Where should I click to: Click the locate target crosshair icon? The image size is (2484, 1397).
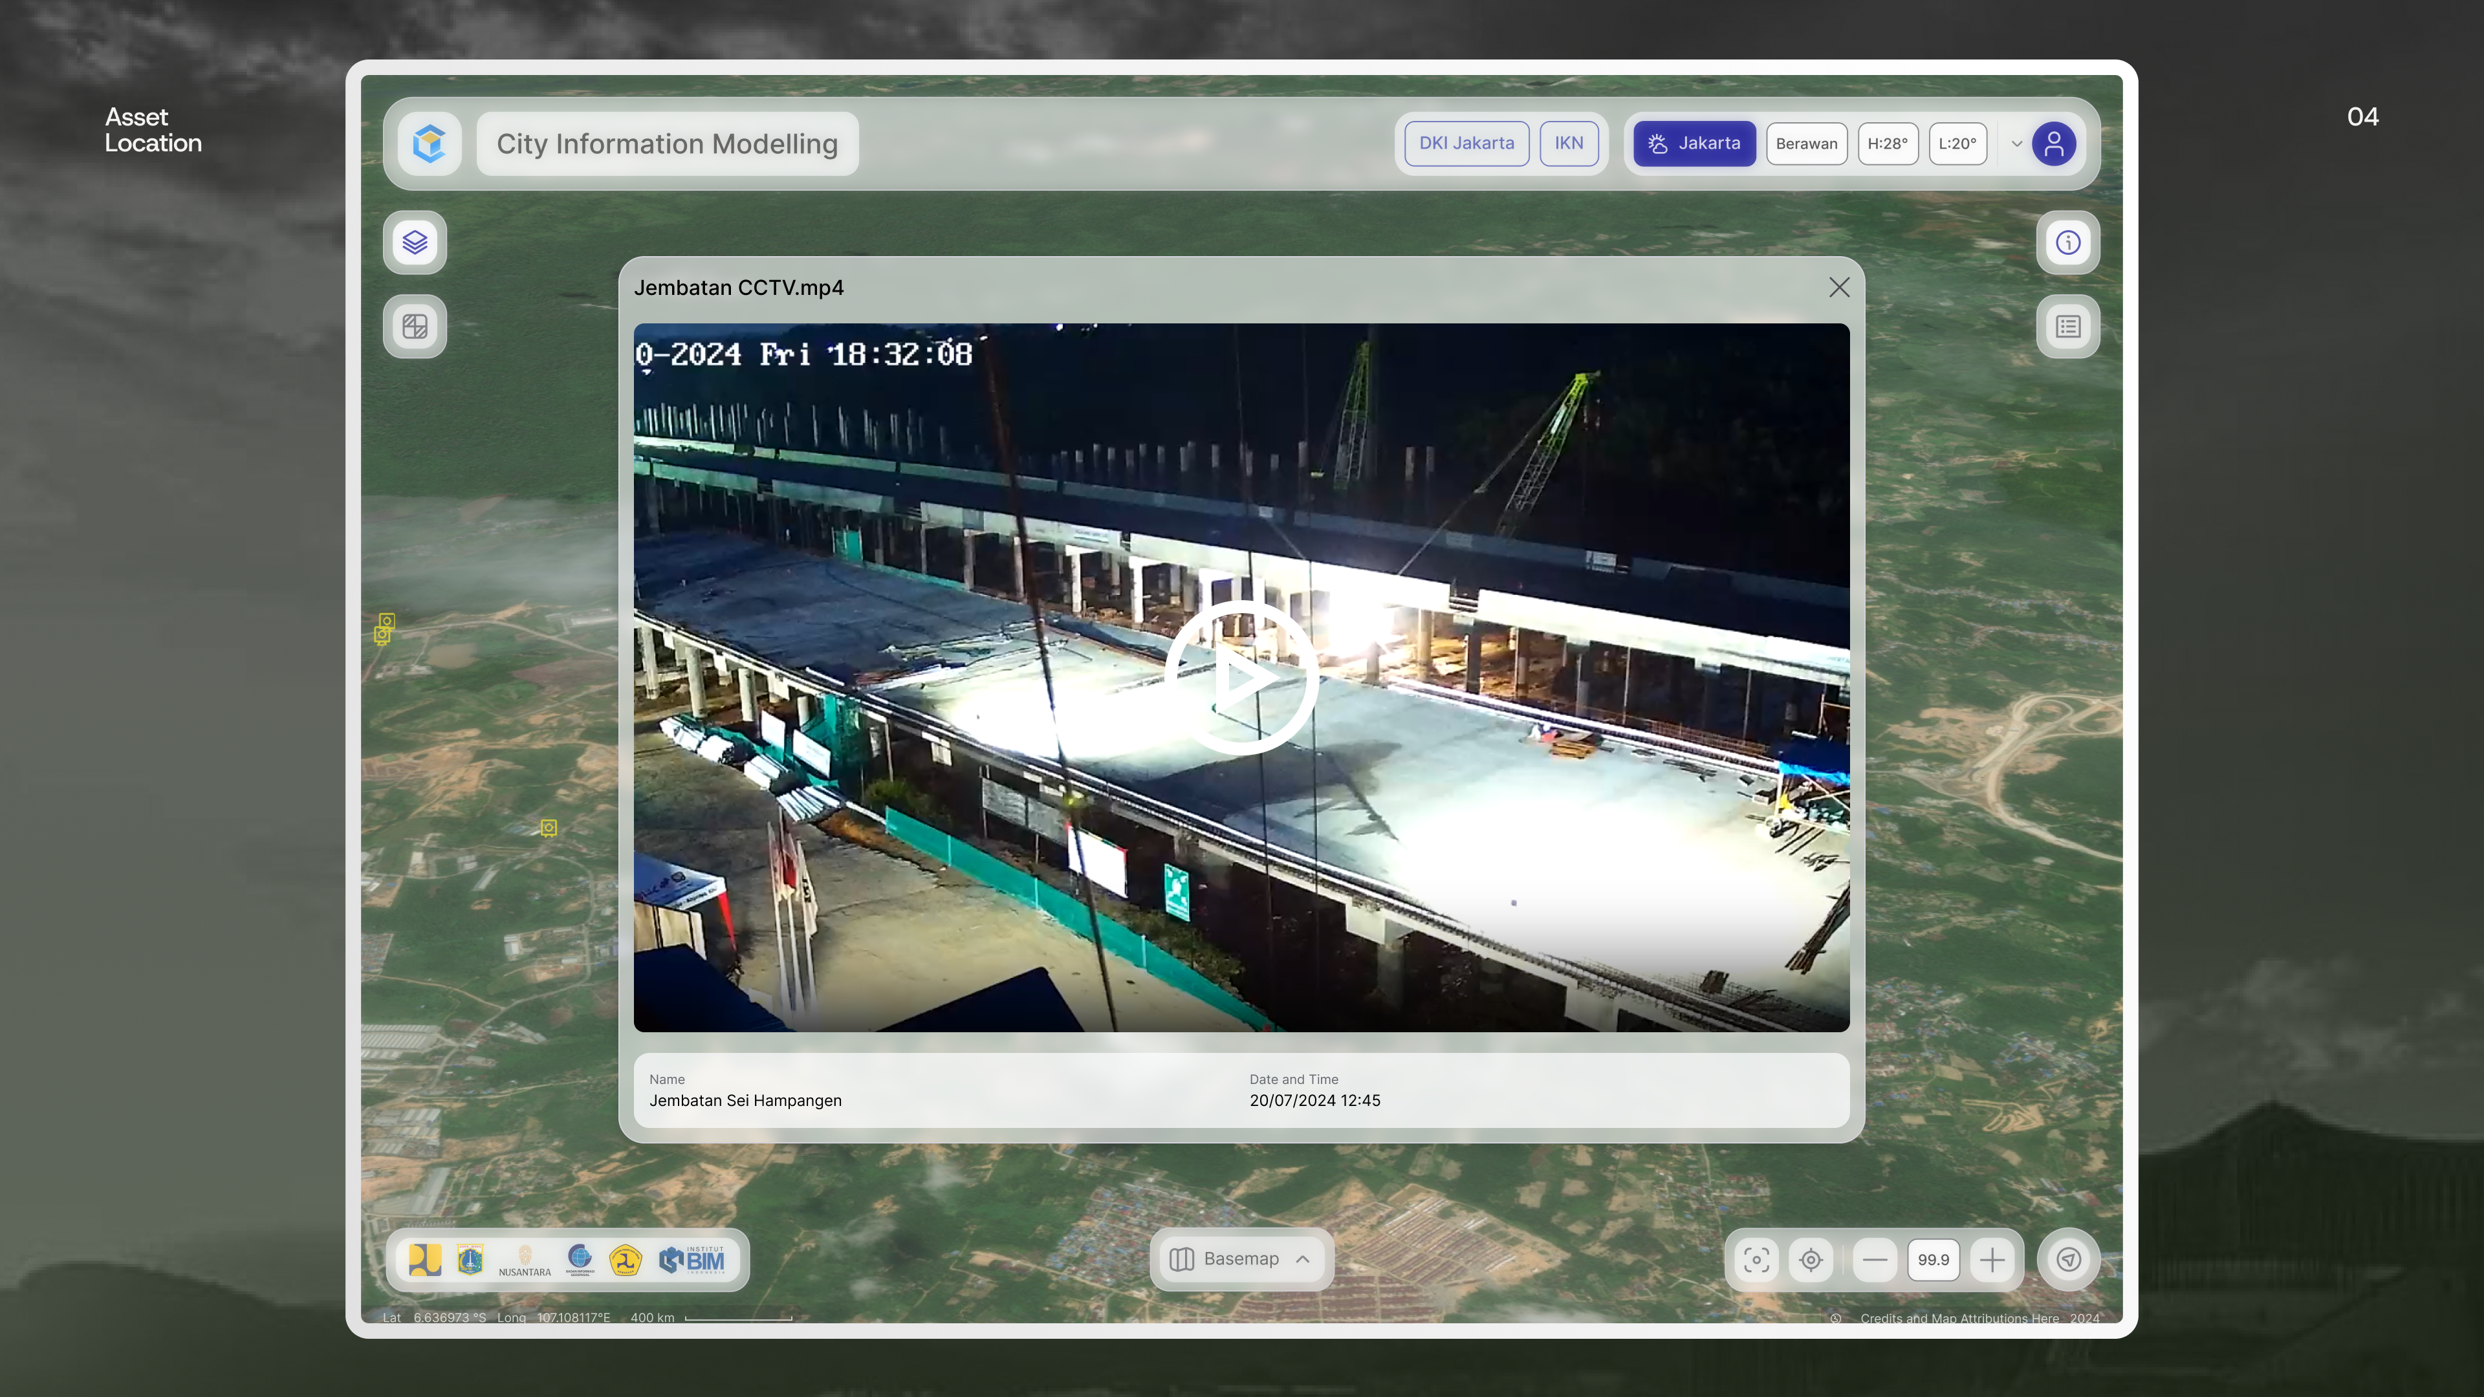(1810, 1259)
